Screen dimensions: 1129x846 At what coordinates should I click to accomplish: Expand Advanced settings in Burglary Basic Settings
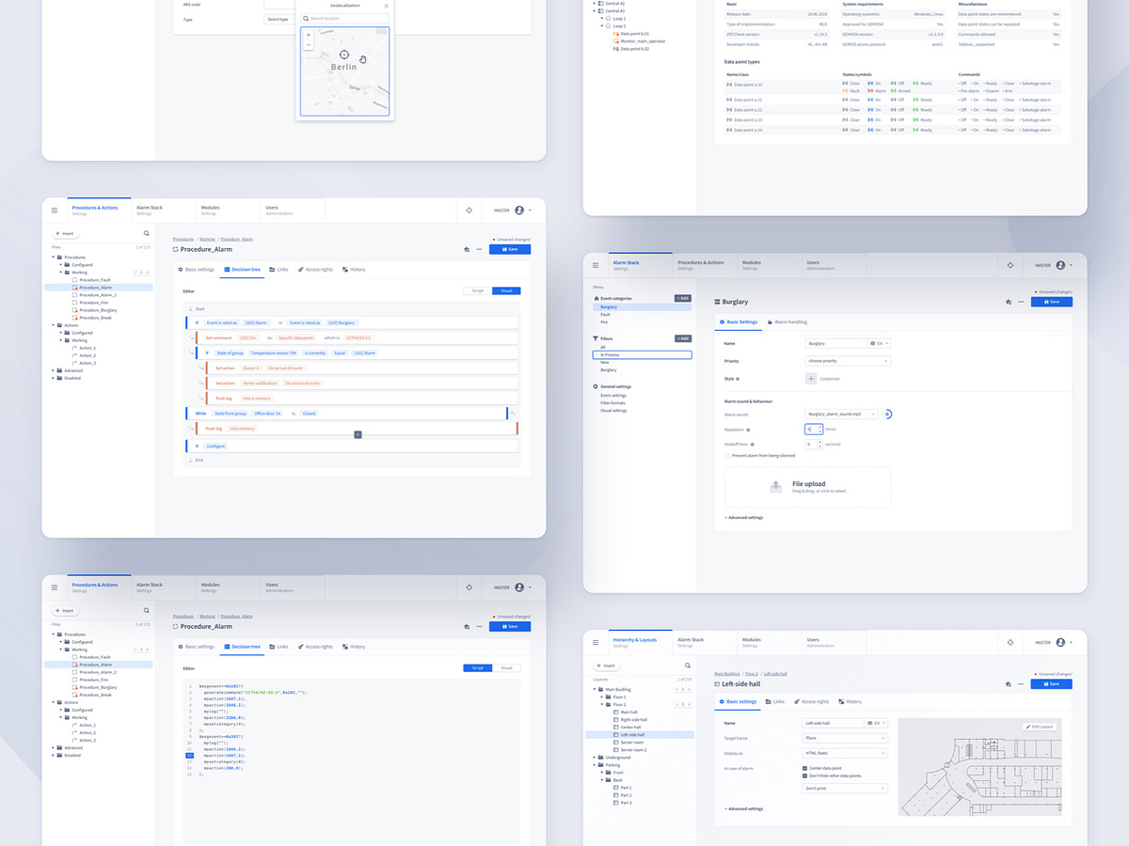(743, 517)
